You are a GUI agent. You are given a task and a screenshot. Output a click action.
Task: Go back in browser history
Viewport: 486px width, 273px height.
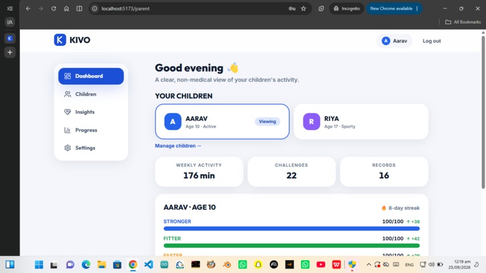click(28, 8)
